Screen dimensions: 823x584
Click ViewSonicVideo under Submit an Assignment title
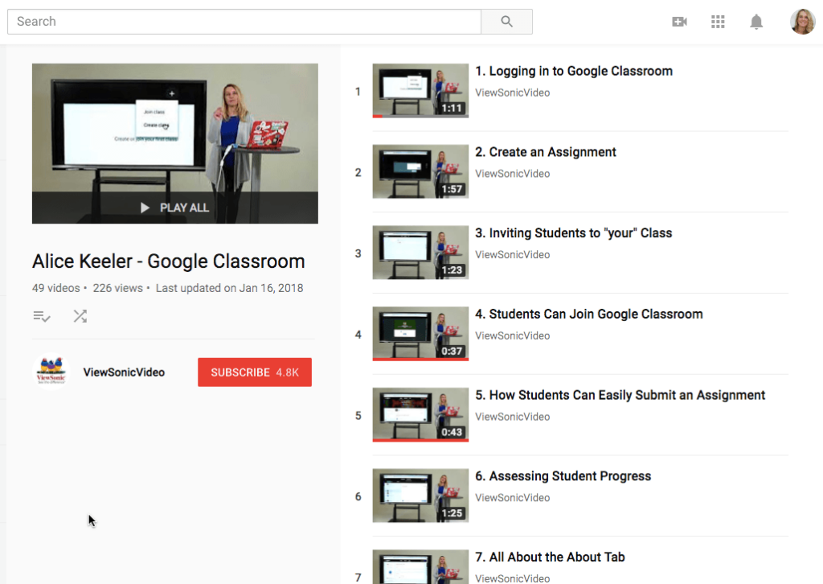pos(512,417)
